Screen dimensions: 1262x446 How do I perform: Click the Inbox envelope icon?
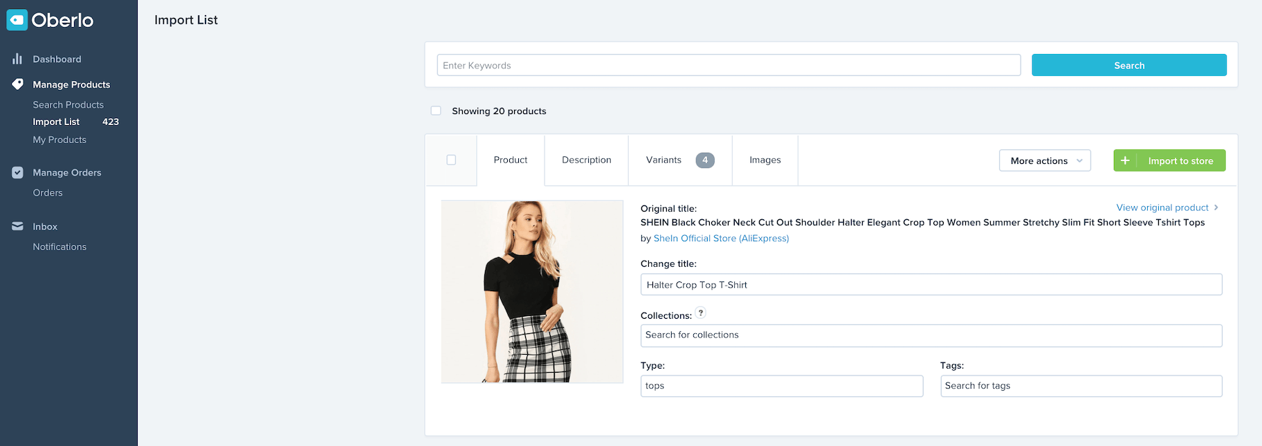[x=17, y=226]
